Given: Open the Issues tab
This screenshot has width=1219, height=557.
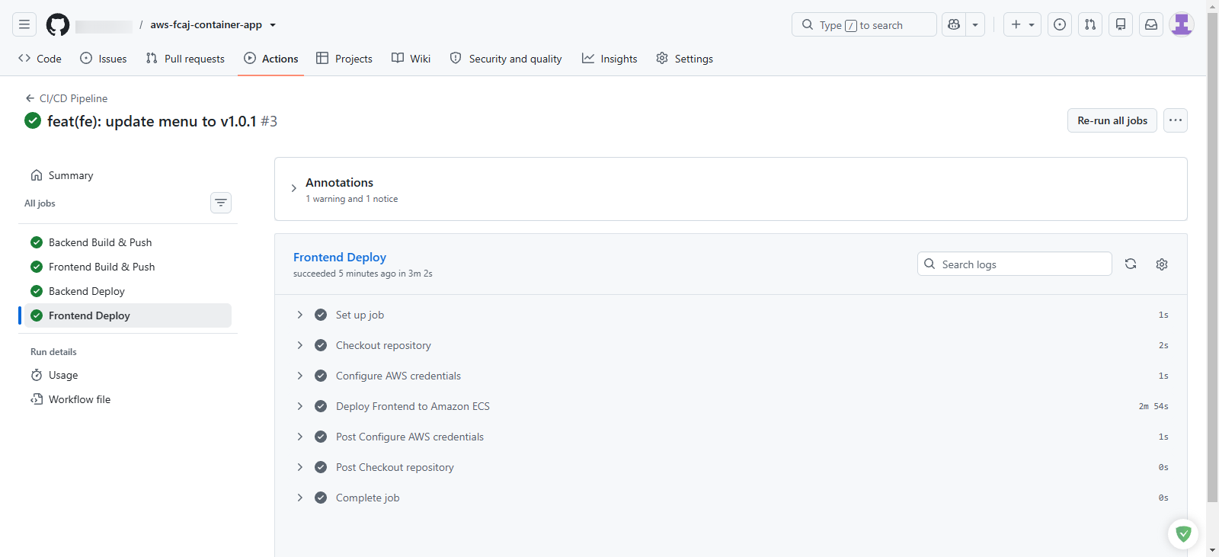Looking at the screenshot, I should pos(104,59).
